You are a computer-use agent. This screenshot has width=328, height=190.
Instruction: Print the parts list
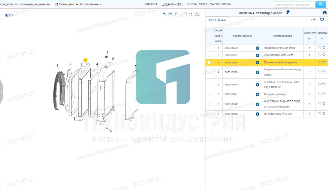point(325,13)
